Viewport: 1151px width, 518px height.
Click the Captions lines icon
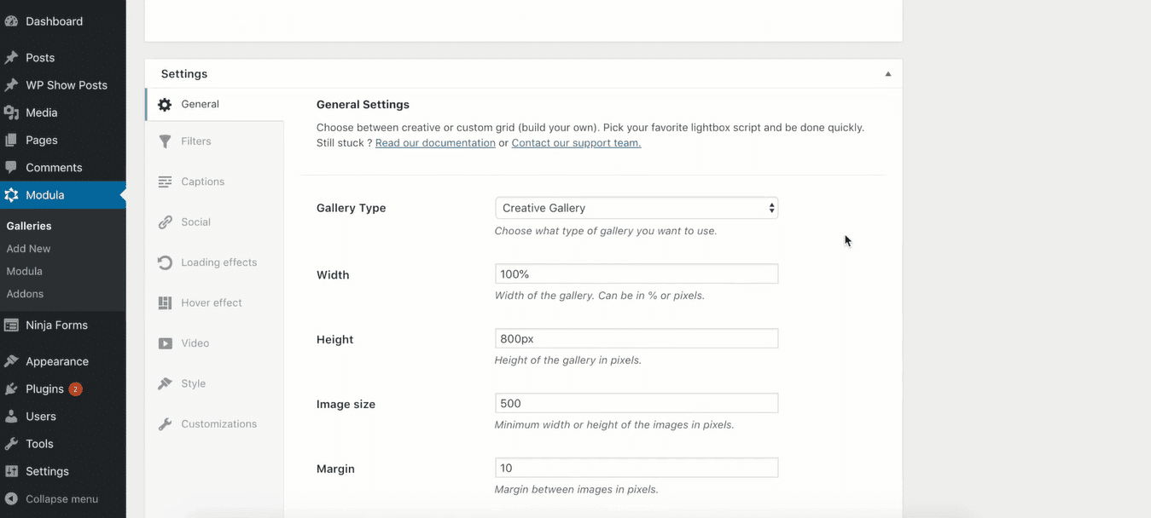[165, 181]
